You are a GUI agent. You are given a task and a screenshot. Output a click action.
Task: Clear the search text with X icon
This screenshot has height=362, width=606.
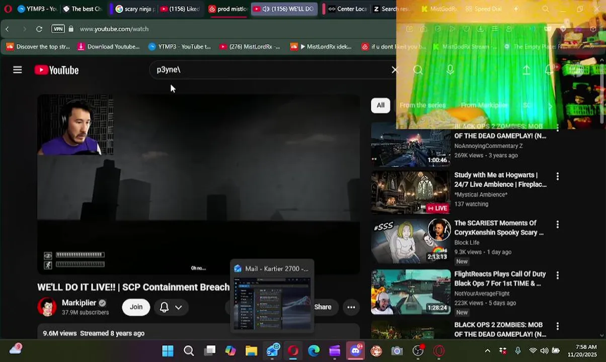[395, 70]
